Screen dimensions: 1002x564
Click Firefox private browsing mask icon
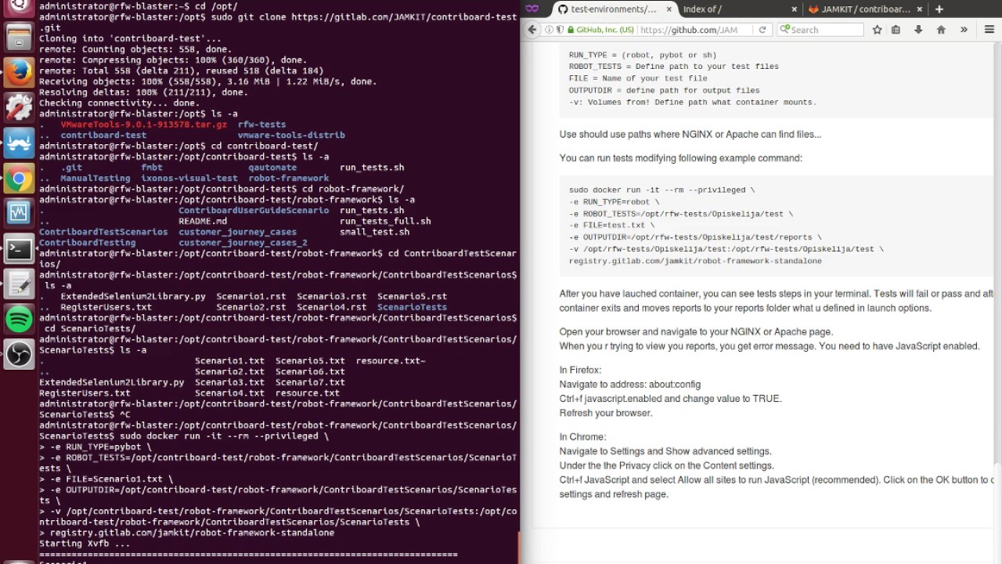(x=532, y=9)
